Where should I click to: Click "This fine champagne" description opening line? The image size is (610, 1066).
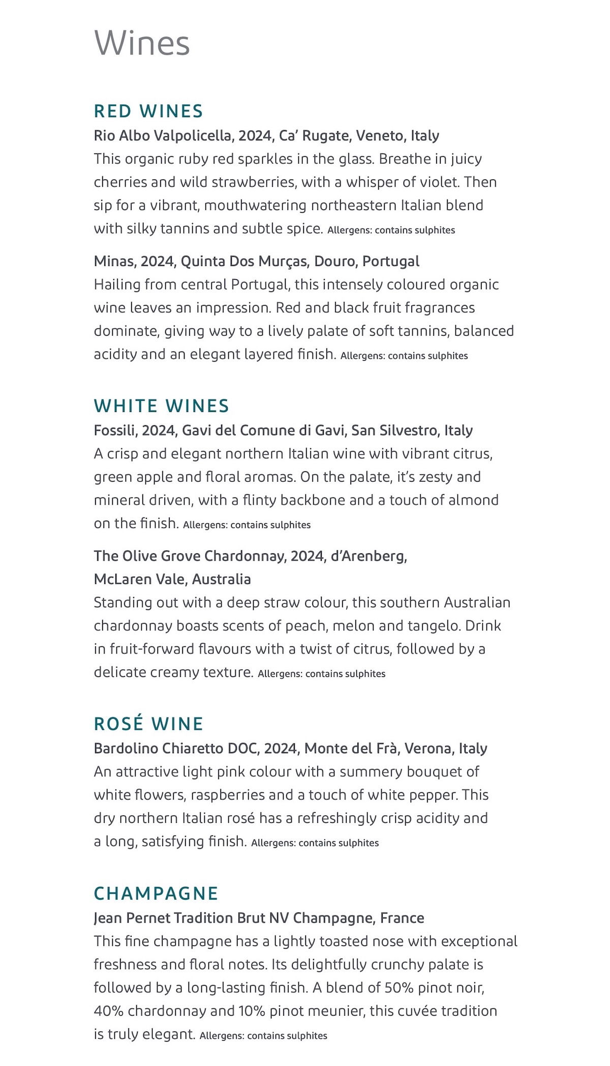tap(305, 941)
